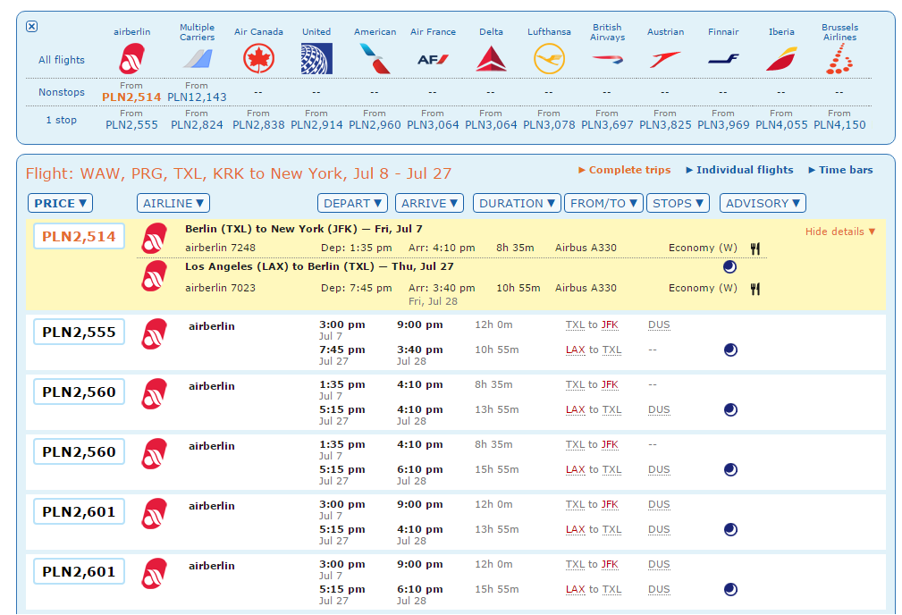Switch to Time bars view

pyautogui.click(x=840, y=170)
